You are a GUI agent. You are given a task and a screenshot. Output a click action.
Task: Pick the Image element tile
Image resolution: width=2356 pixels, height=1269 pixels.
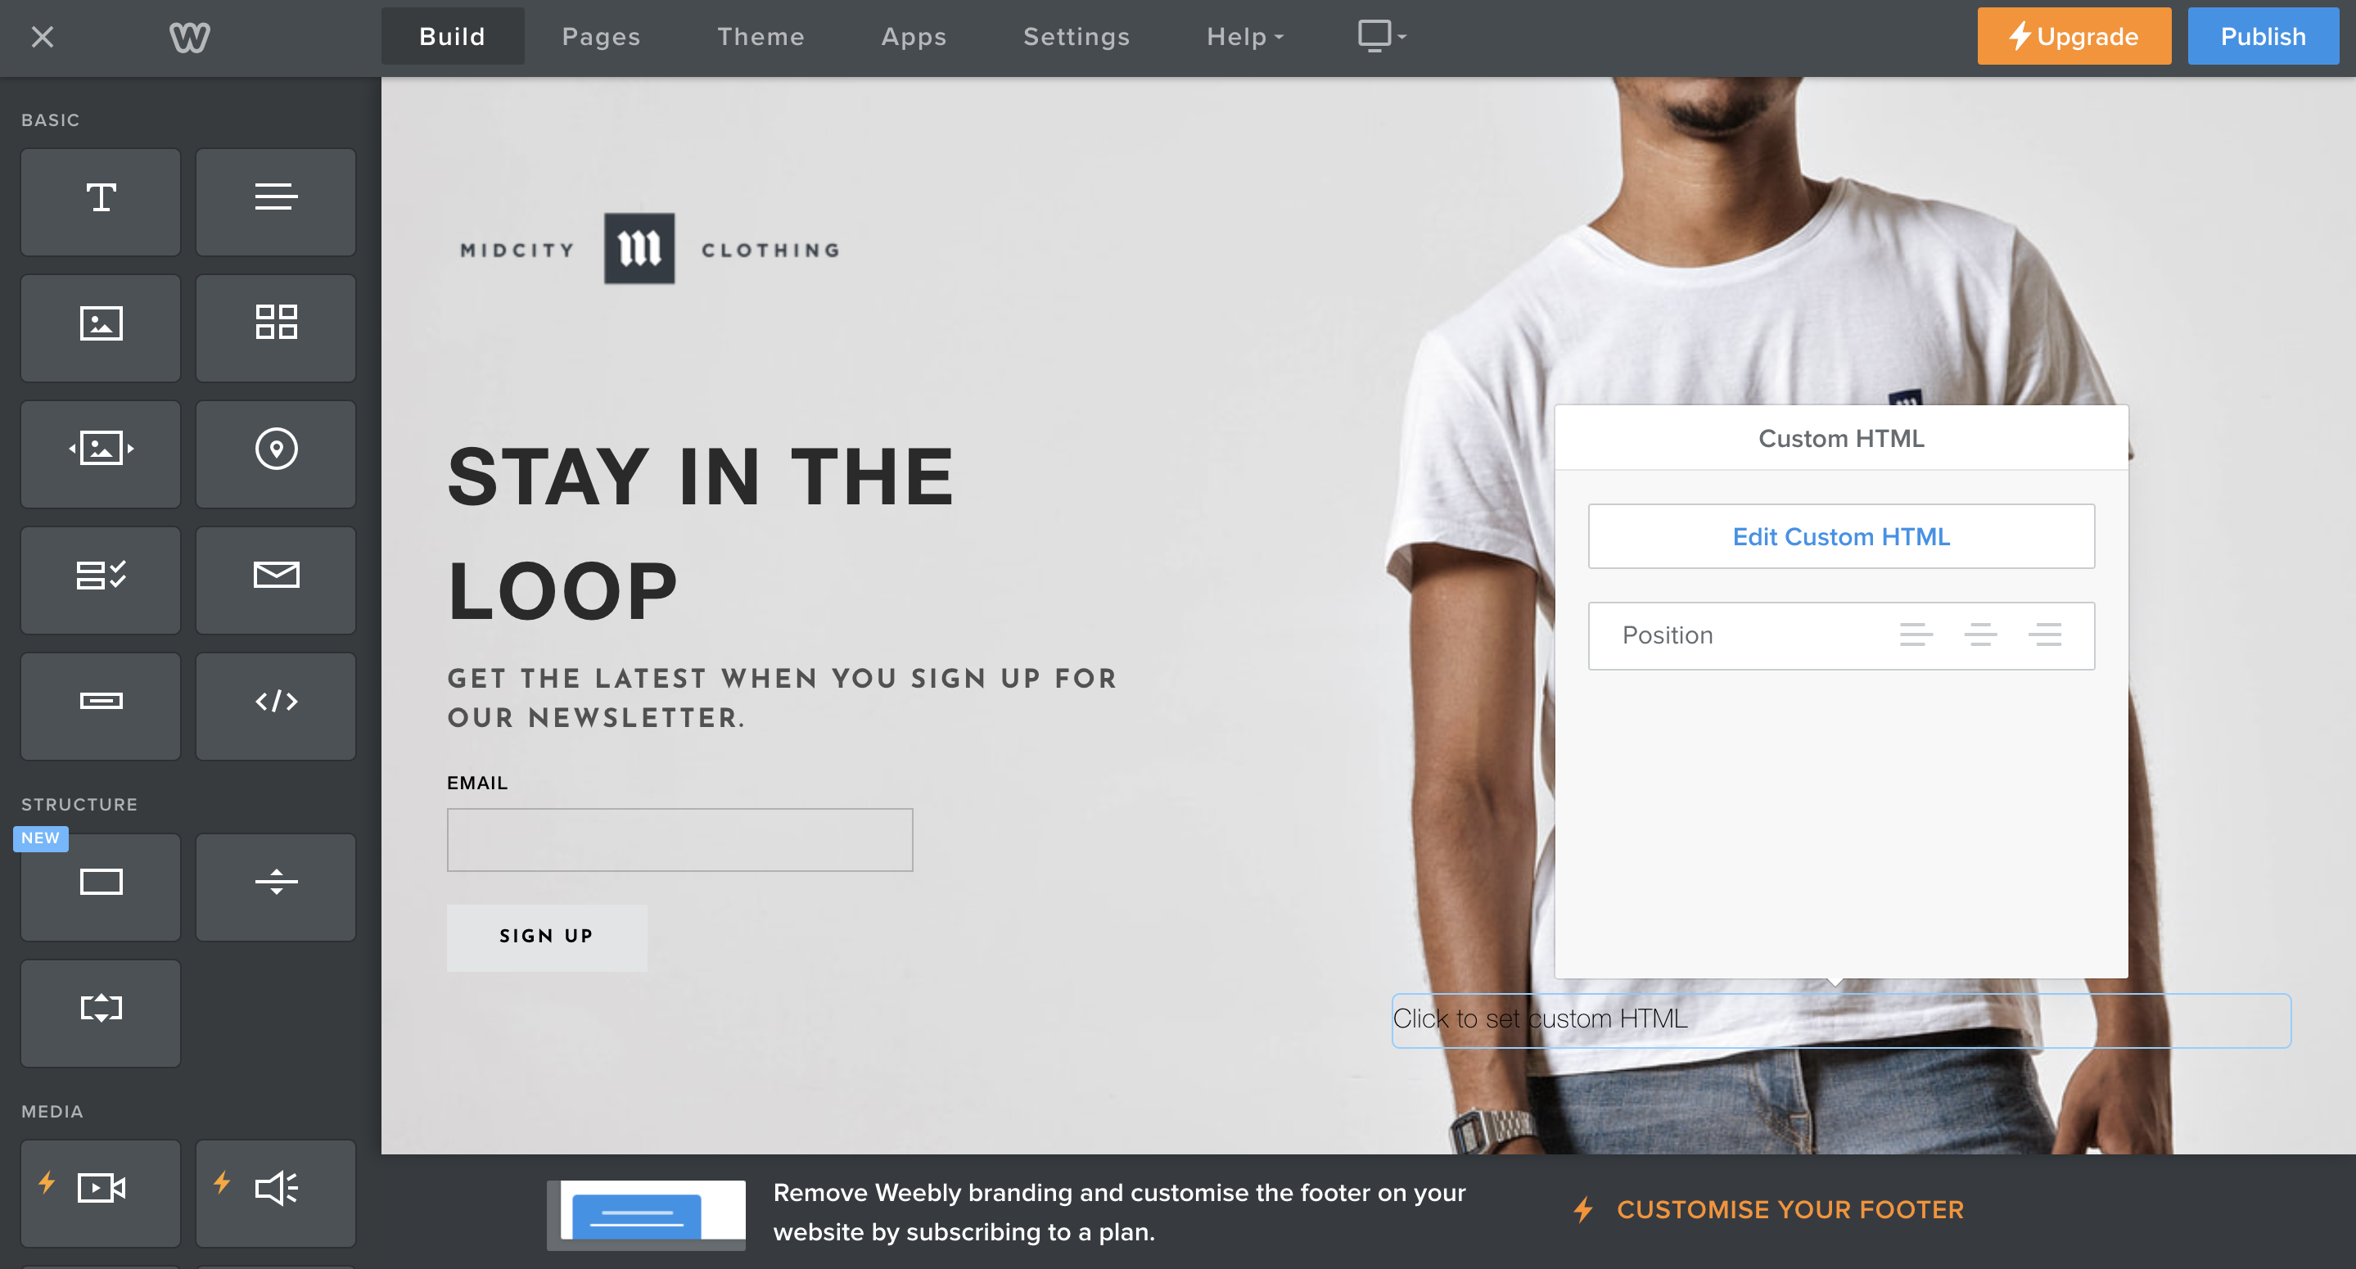[x=101, y=327]
